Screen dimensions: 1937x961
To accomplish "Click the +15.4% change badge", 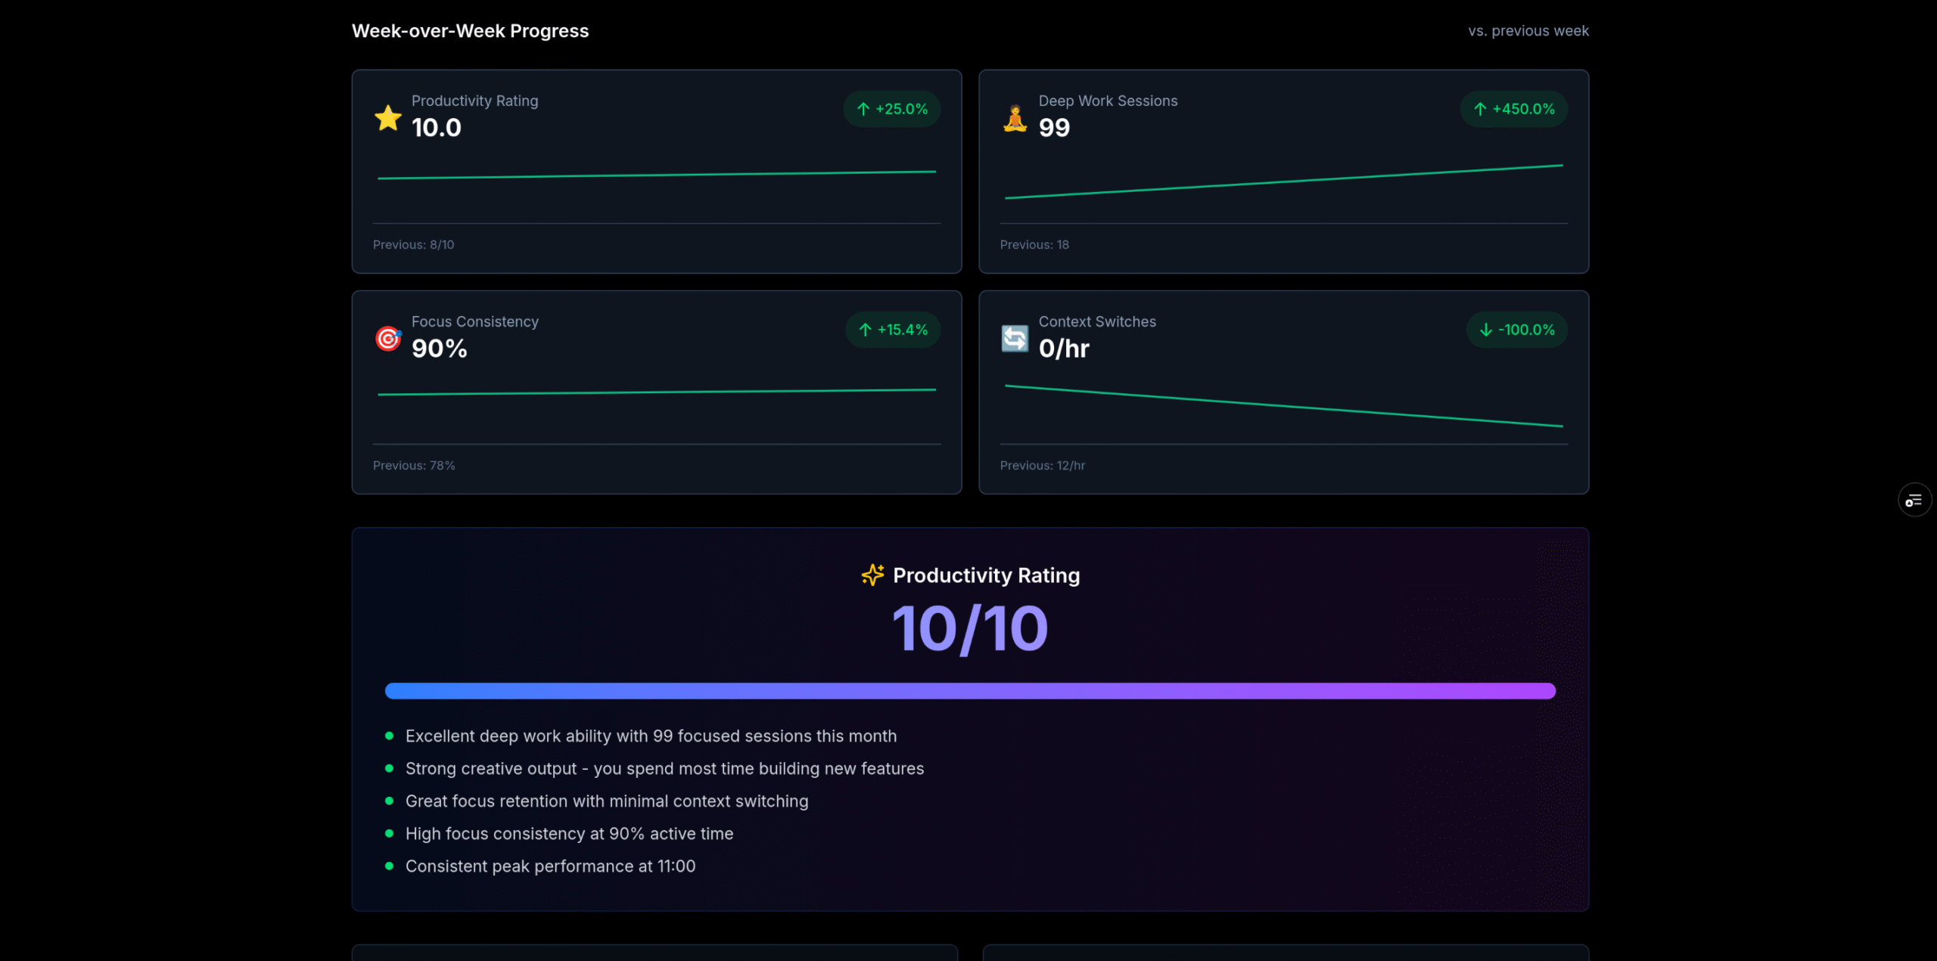I will tap(893, 330).
